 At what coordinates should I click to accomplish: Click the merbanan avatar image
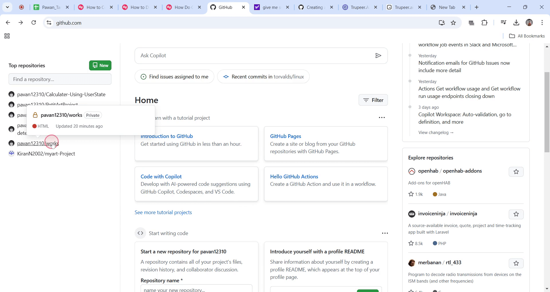click(412, 263)
